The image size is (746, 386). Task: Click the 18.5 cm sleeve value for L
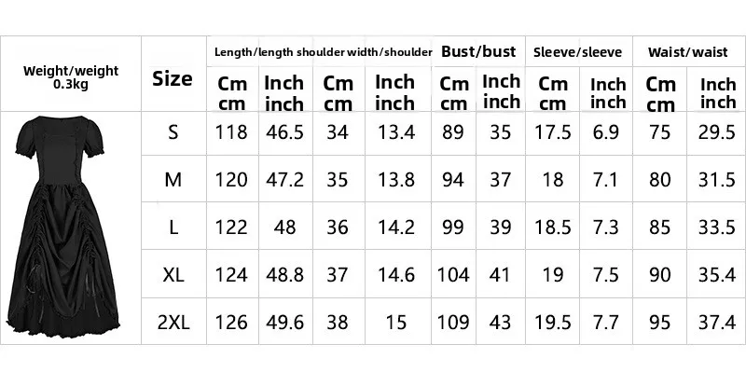pyautogui.click(x=554, y=227)
